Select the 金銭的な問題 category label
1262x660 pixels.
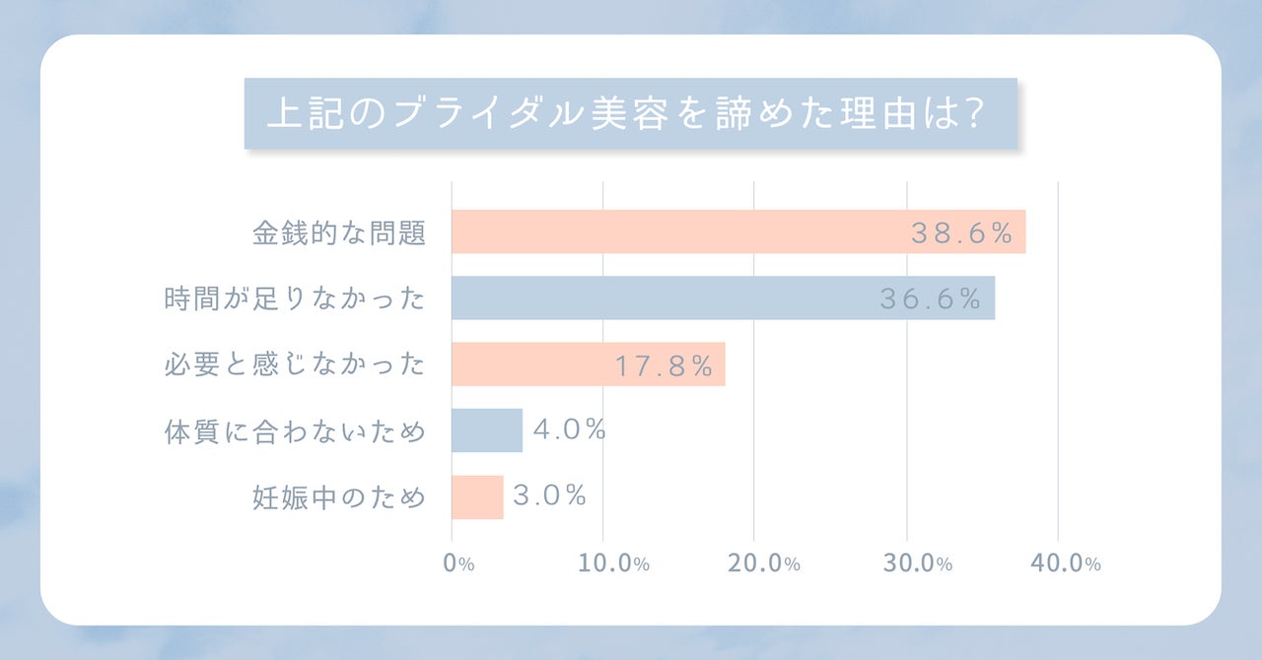click(x=339, y=233)
